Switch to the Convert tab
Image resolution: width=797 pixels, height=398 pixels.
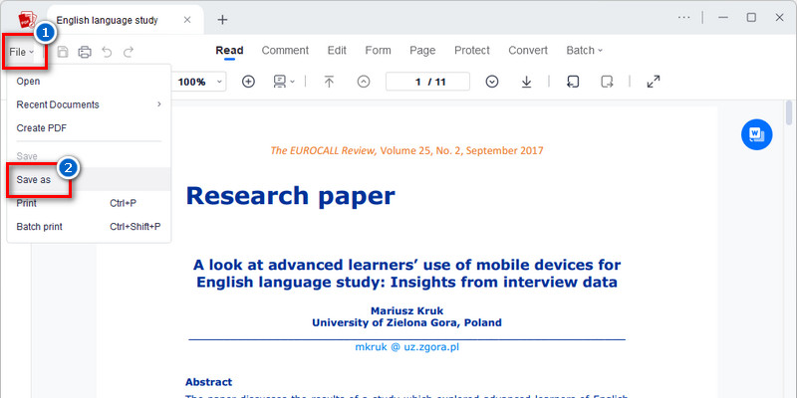[x=528, y=51]
